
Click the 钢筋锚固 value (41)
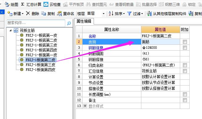coord(160,53)
